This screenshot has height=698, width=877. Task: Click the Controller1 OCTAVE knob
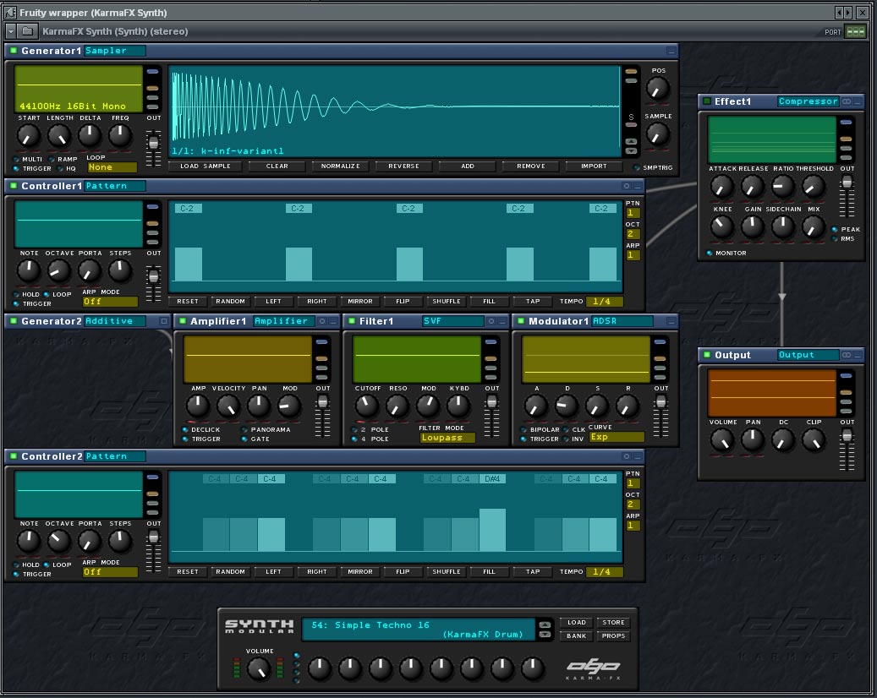pyautogui.click(x=58, y=271)
